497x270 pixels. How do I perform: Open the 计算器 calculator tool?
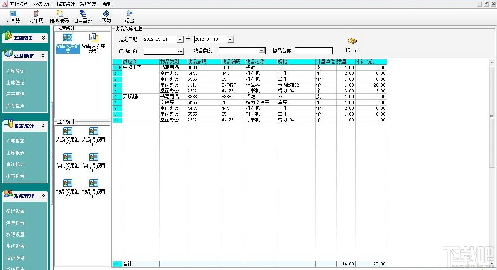(x=13, y=17)
